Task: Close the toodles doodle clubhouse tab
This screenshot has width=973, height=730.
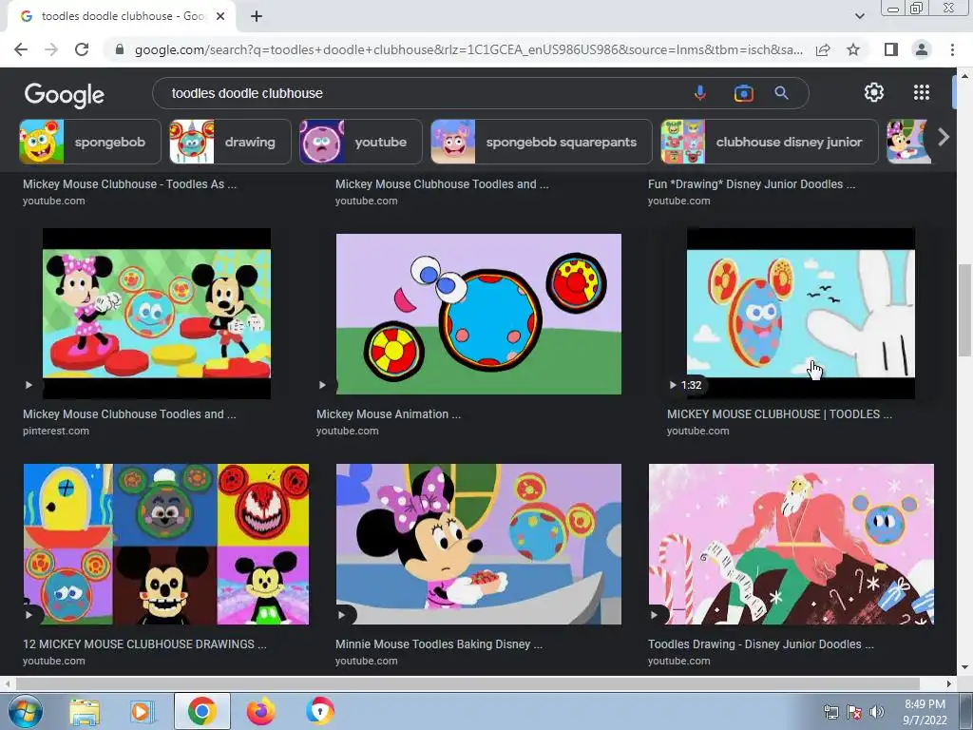Action: click(220, 16)
